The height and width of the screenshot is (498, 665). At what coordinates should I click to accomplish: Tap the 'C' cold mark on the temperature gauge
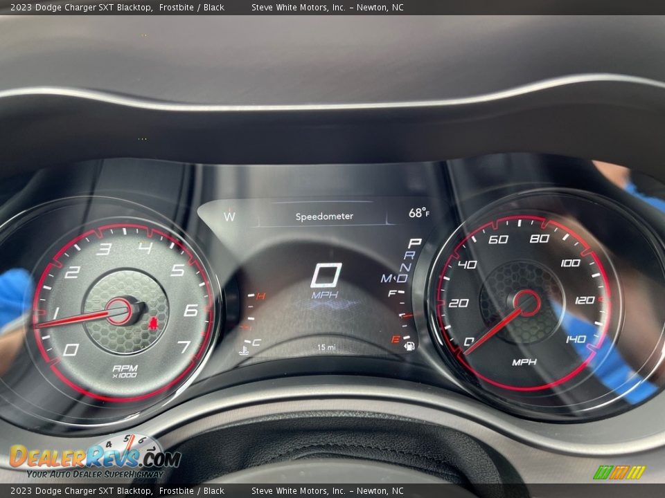pos(256,342)
